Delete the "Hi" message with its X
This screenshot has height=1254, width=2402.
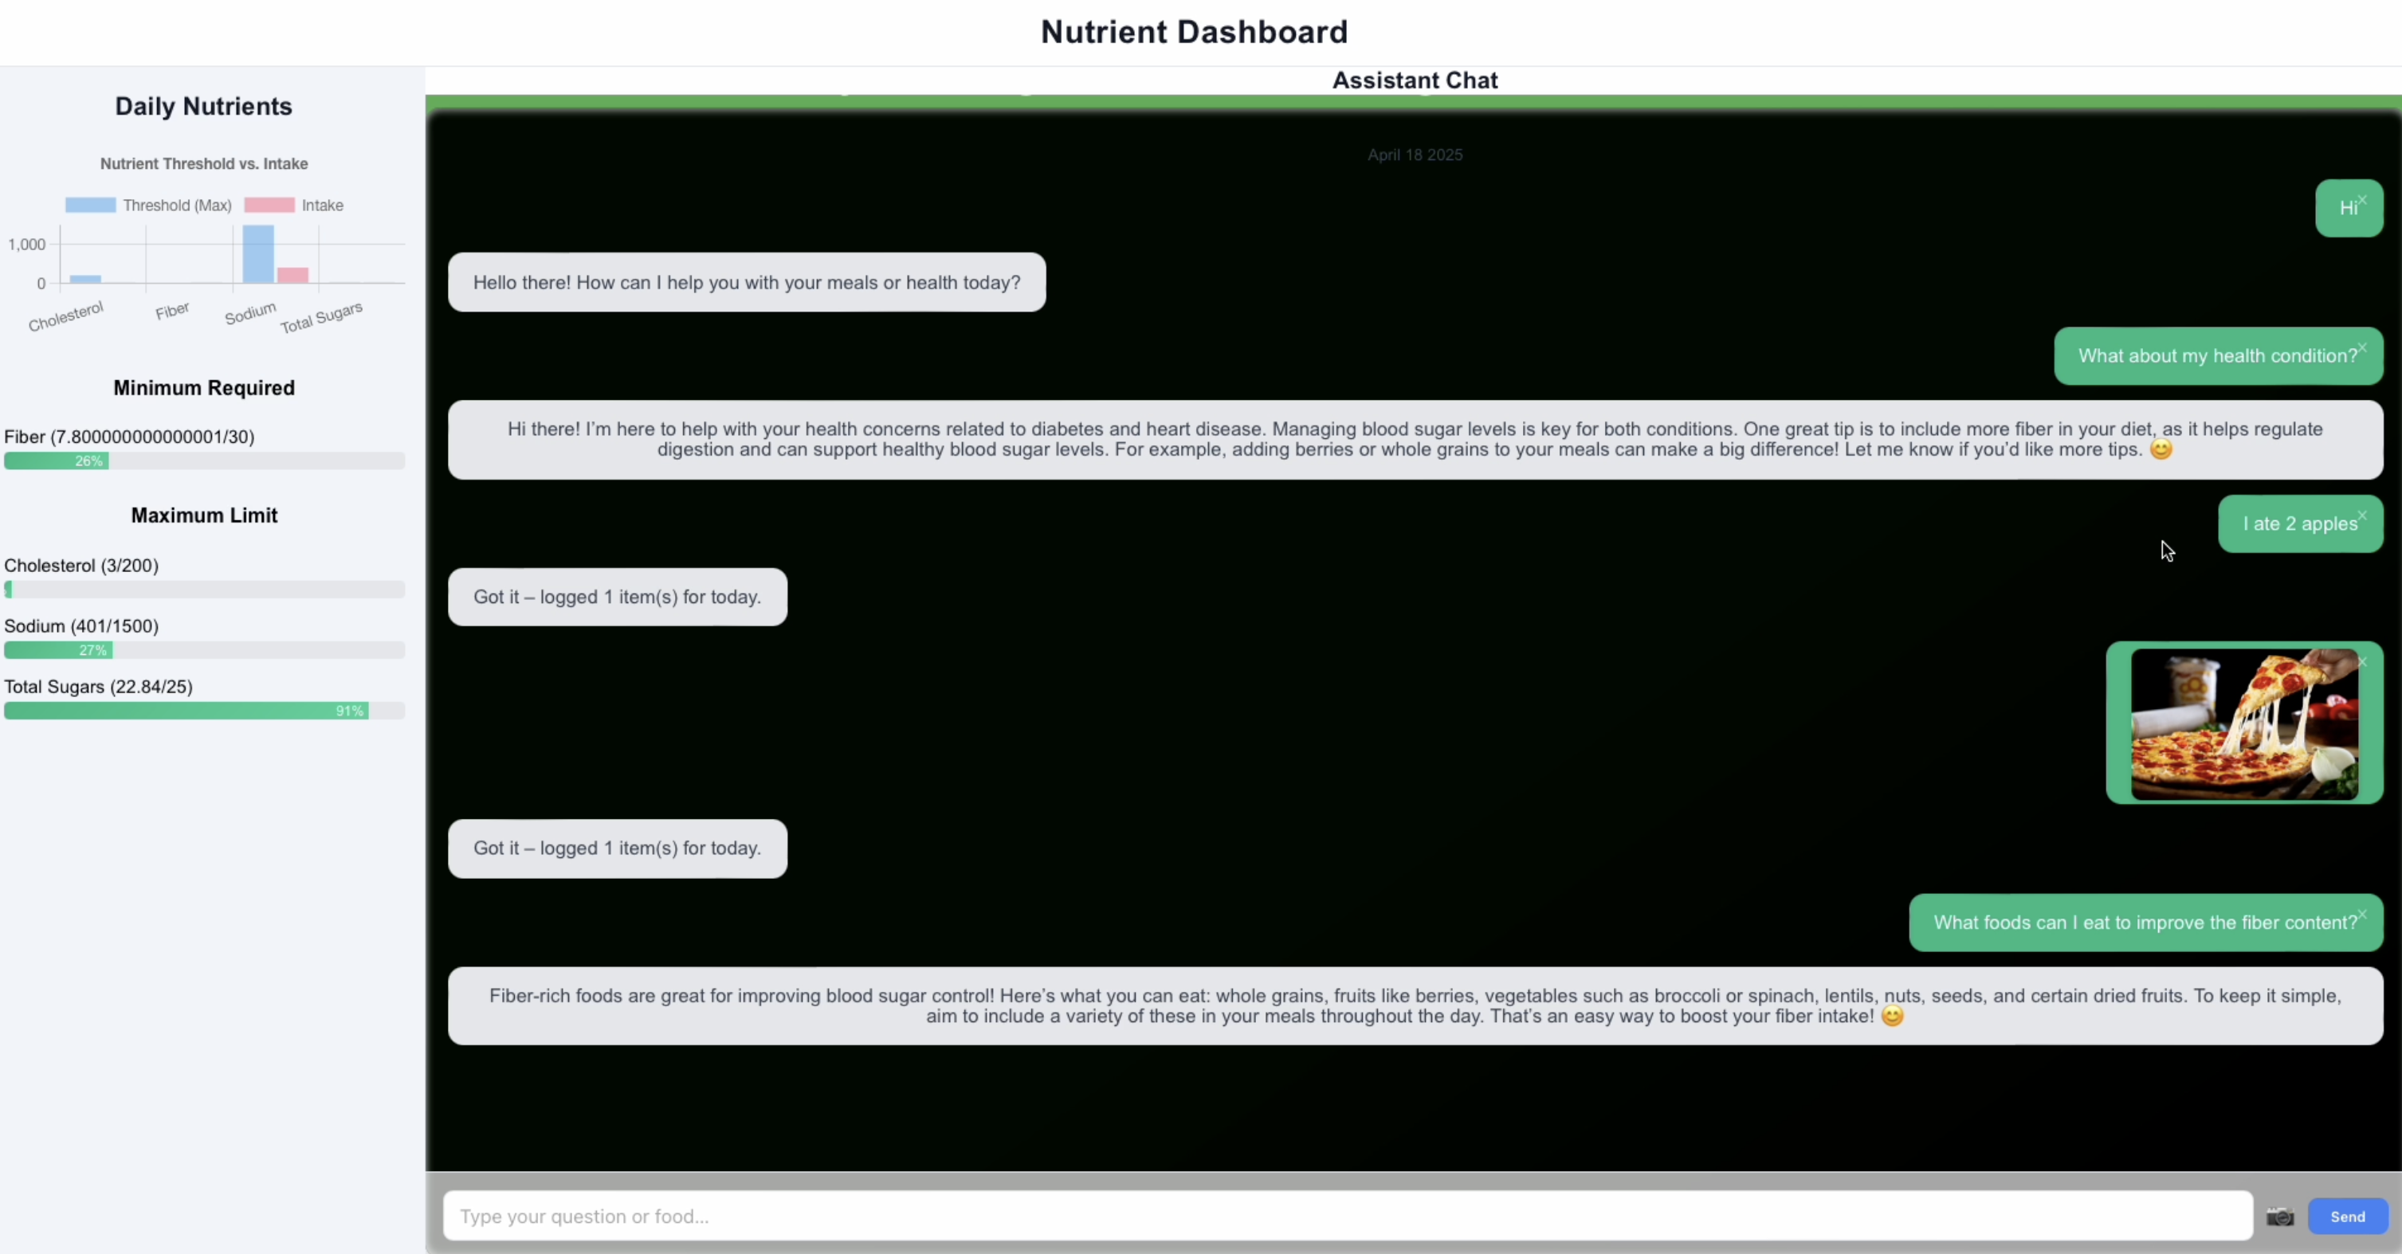click(2362, 201)
